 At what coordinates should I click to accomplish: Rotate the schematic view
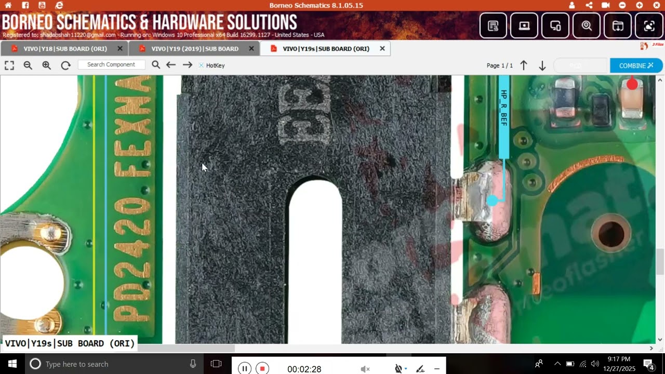(65, 65)
